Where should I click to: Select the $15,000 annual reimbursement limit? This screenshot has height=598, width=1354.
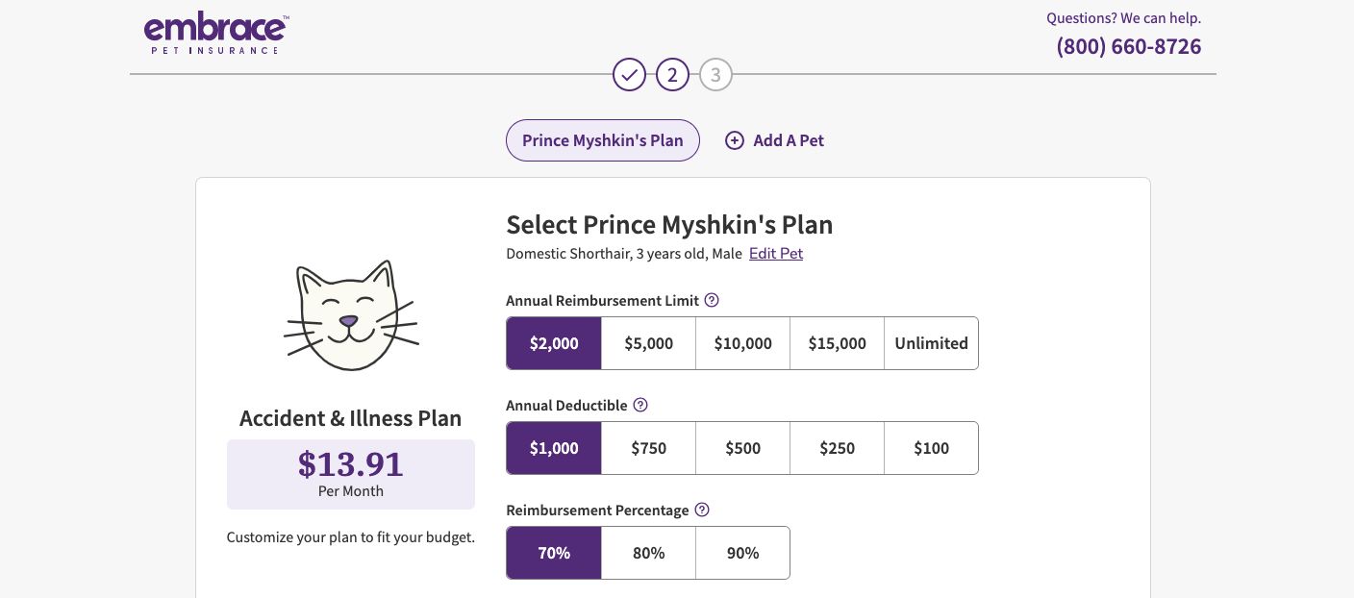tap(837, 343)
